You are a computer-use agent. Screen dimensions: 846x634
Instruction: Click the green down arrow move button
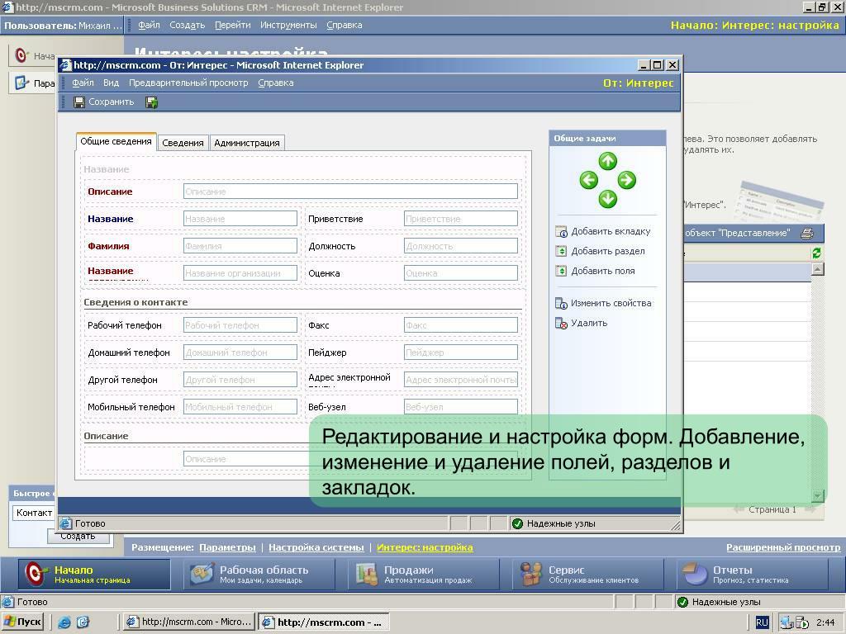point(607,199)
